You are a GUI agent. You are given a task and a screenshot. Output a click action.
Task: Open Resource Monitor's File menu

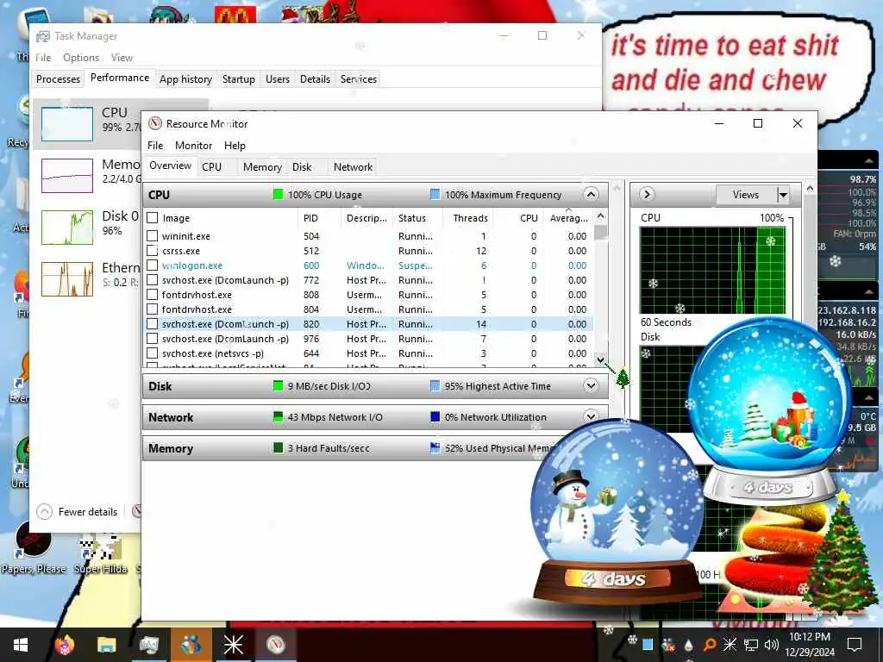tap(155, 145)
